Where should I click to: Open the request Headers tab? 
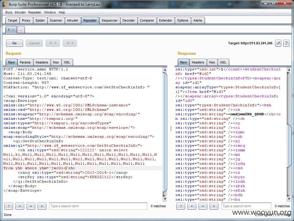click(42, 62)
